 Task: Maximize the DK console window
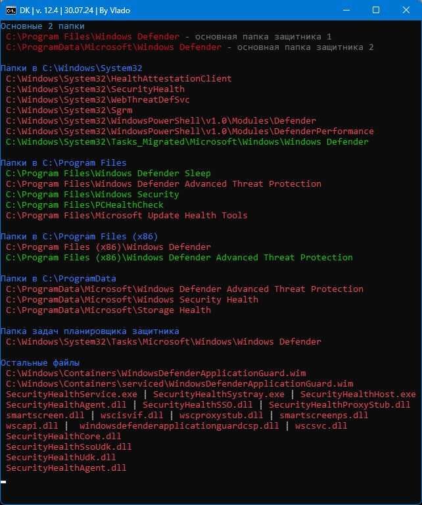(x=376, y=11)
